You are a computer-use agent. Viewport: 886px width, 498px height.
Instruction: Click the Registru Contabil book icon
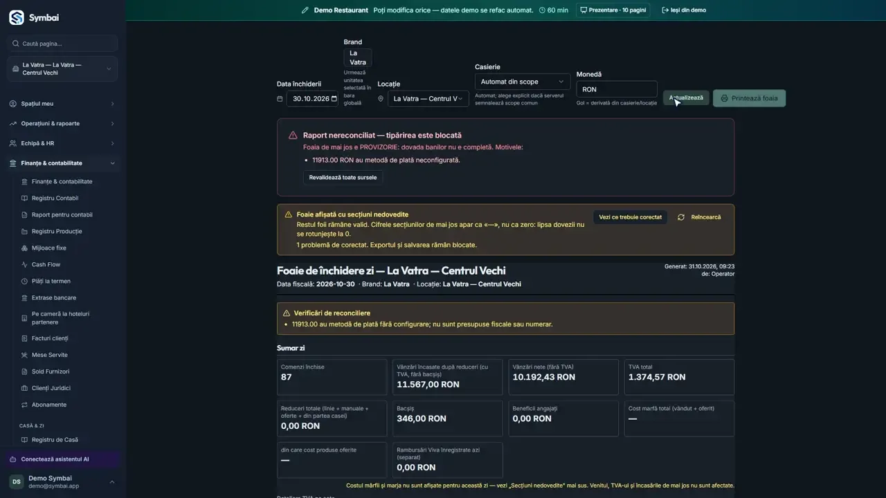(x=25, y=199)
